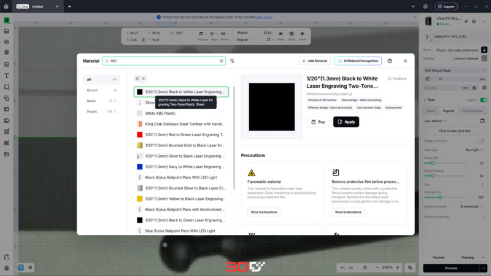Select the All materials category
Screen dimensions: 491x276
tap(101, 80)
